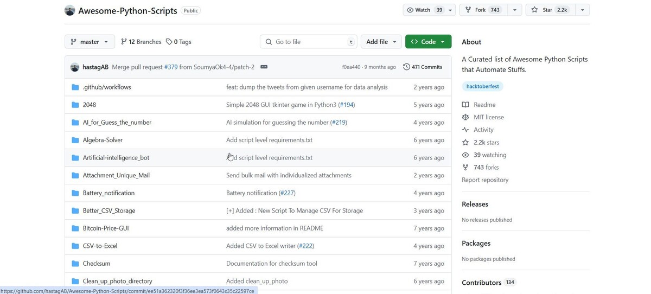Expand the Add file dropdown
This screenshot has height=294, width=651.
pos(381,42)
